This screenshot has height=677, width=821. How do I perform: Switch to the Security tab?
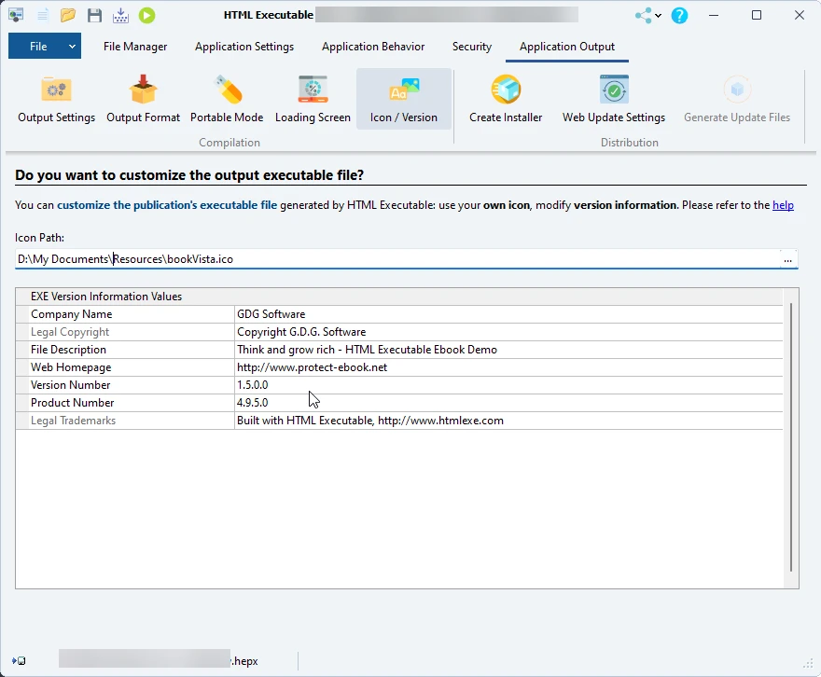coord(471,47)
